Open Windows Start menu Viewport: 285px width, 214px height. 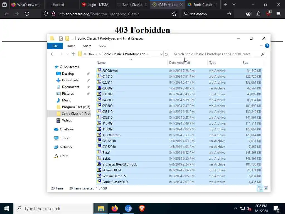point(7,208)
